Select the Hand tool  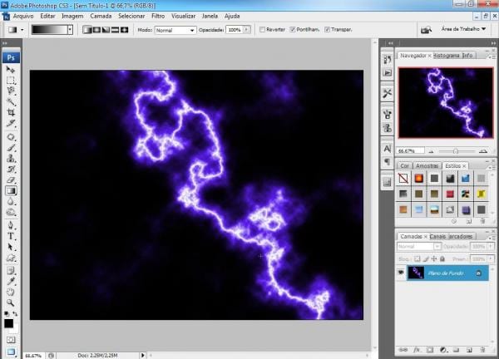click(x=11, y=292)
